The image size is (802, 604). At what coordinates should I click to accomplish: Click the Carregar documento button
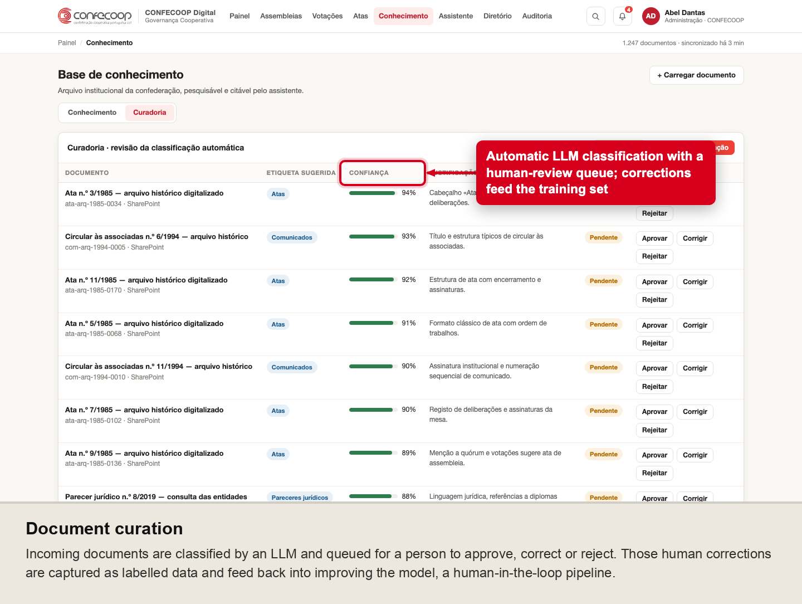696,75
